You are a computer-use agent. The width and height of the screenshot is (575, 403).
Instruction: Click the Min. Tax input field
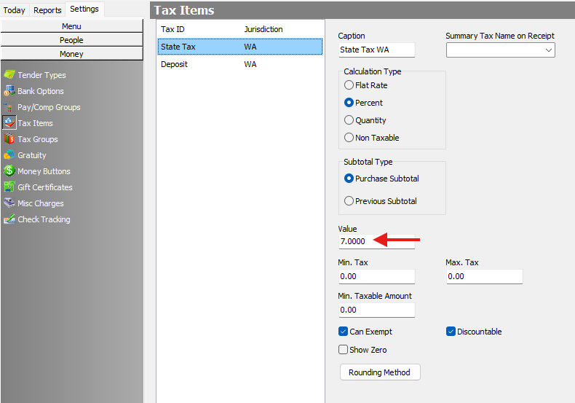click(x=376, y=276)
